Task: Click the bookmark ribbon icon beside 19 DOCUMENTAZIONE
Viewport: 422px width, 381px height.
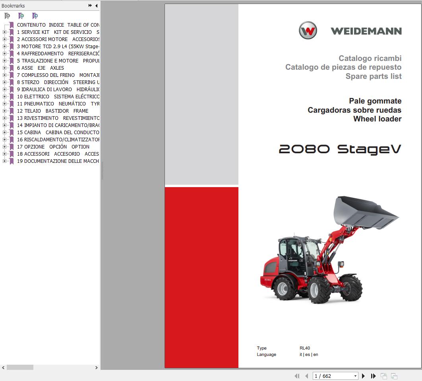Action: pos(12,161)
